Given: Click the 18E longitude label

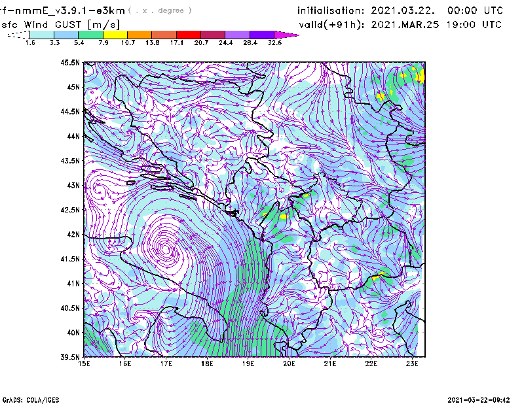Looking at the screenshot, I should click(207, 363).
